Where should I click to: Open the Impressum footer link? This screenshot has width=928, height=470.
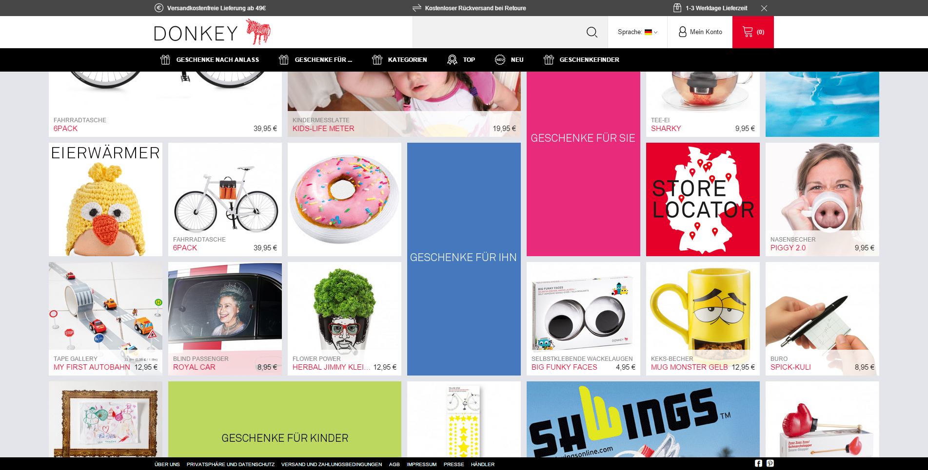tap(421, 464)
